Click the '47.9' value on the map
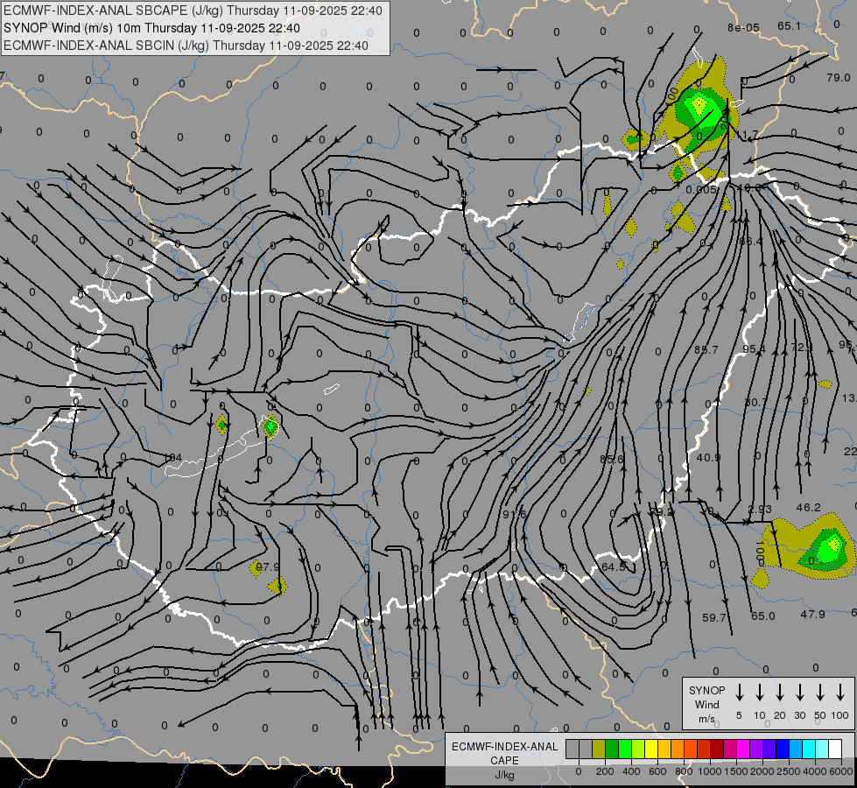 tap(812, 615)
